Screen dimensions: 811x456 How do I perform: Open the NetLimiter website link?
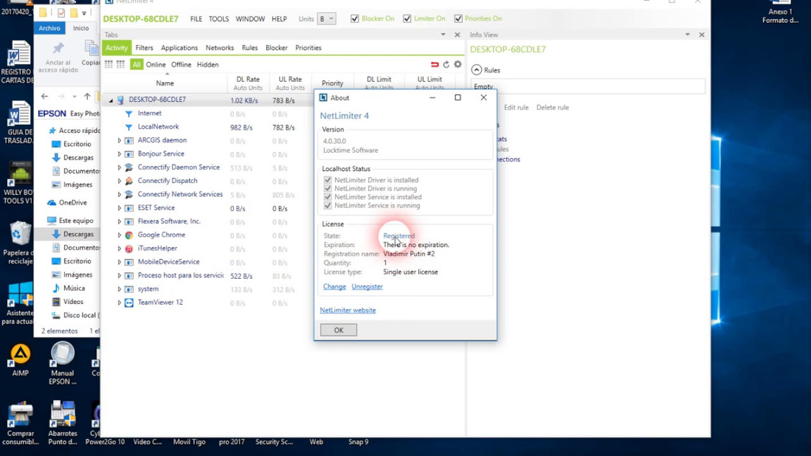[348, 310]
